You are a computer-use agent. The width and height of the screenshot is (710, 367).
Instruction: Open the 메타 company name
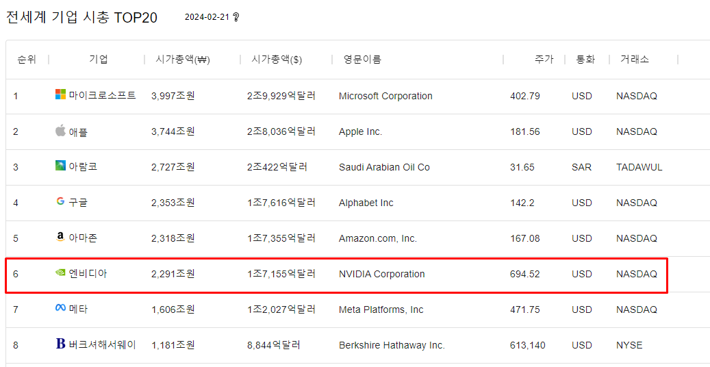pyautogui.click(x=78, y=309)
